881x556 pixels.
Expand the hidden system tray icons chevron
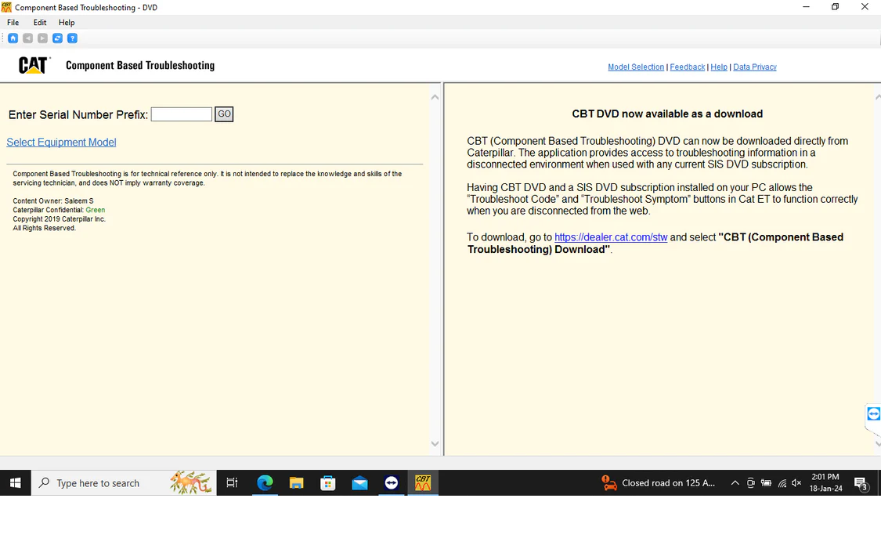pos(735,483)
